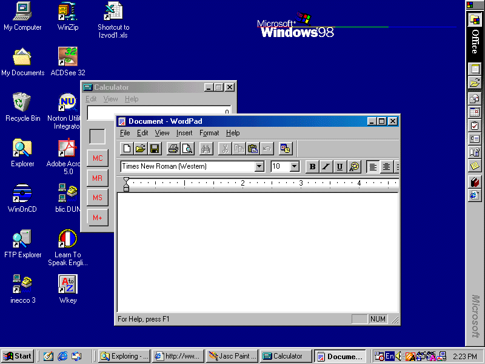This screenshot has height=364, width=485.
Task: Select the Recycle Bin icon
Action: tap(22, 107)
